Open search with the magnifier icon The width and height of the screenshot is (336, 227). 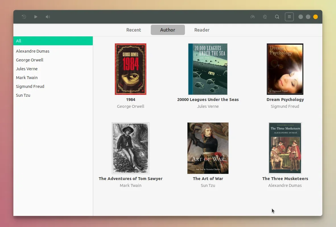click(x=277, y=17)
